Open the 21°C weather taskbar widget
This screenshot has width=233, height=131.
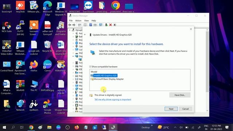point(163,127)
